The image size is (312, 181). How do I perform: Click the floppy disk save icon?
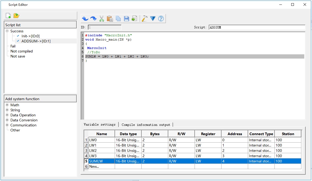click(x=126, y=19)
